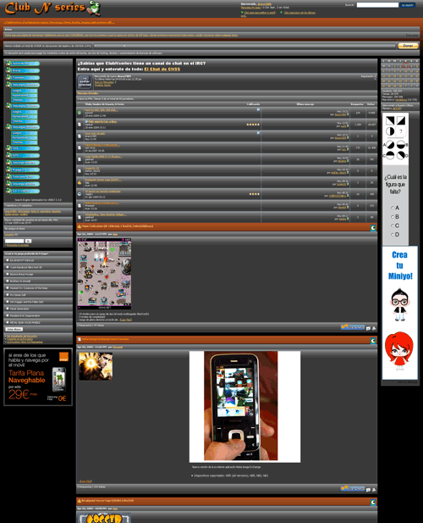The width and height of the screenshot is (423, 523).
Task: Click the avatar selected image in welcome box
Action: (x=85, y=81)
